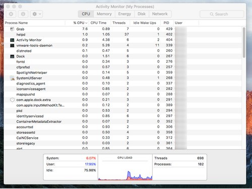This screenshot has width=252, height=189.
Task: Click the 5.26 CPU Time value
Action: (x=106, y=45)
